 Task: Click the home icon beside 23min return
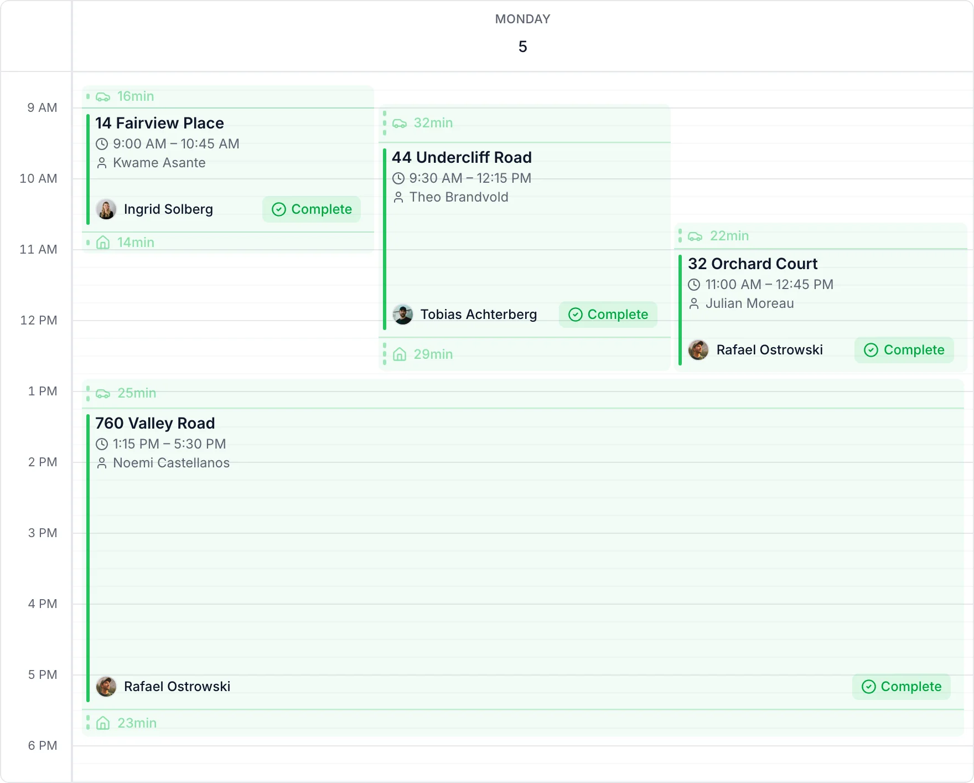pos(103,723)
